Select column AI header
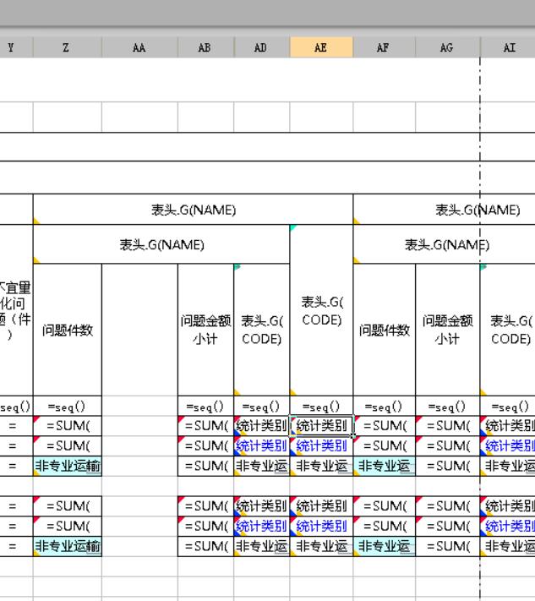The height and width of the screenshot is (601, 535). point(507,47)
